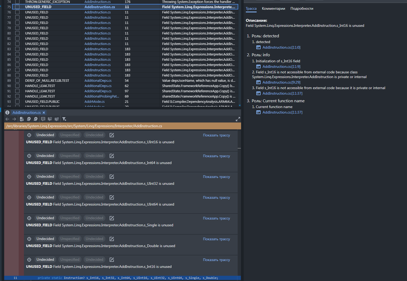Open the last Undecided dropdown on s_Double warning
Screen dimensions: 407x281
click(x=94, y=239)
